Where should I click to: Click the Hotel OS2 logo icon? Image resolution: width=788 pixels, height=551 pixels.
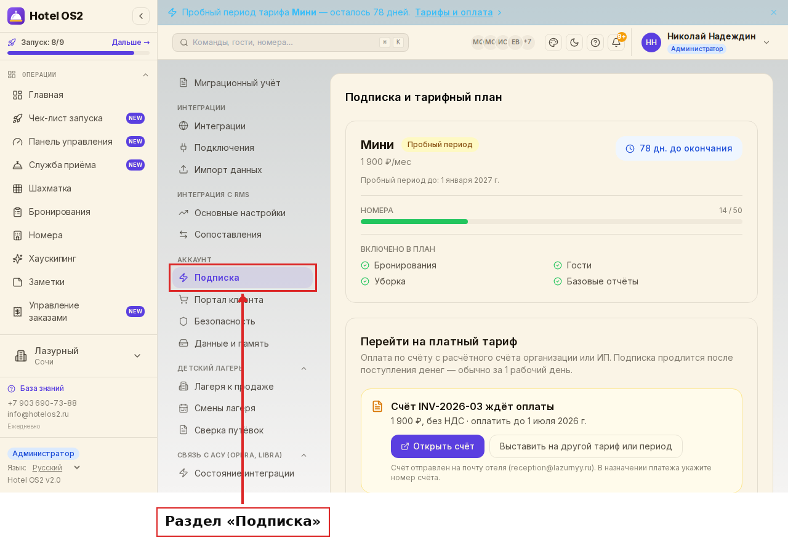[x=16, y=16]
